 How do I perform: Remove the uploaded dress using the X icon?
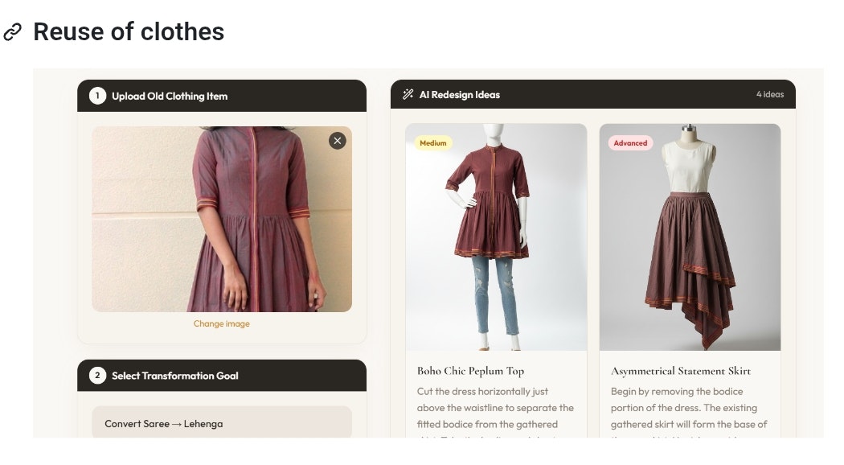coord(337,141)
